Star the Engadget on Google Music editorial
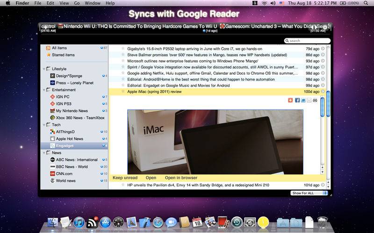 coord(123,85)
